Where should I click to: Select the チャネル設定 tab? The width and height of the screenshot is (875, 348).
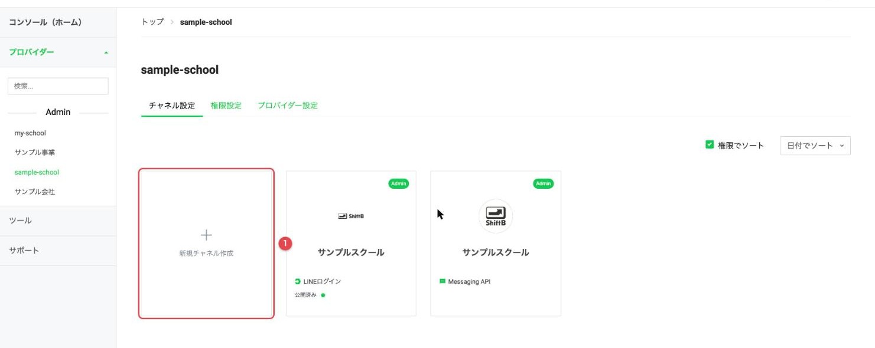click(172, 106)
